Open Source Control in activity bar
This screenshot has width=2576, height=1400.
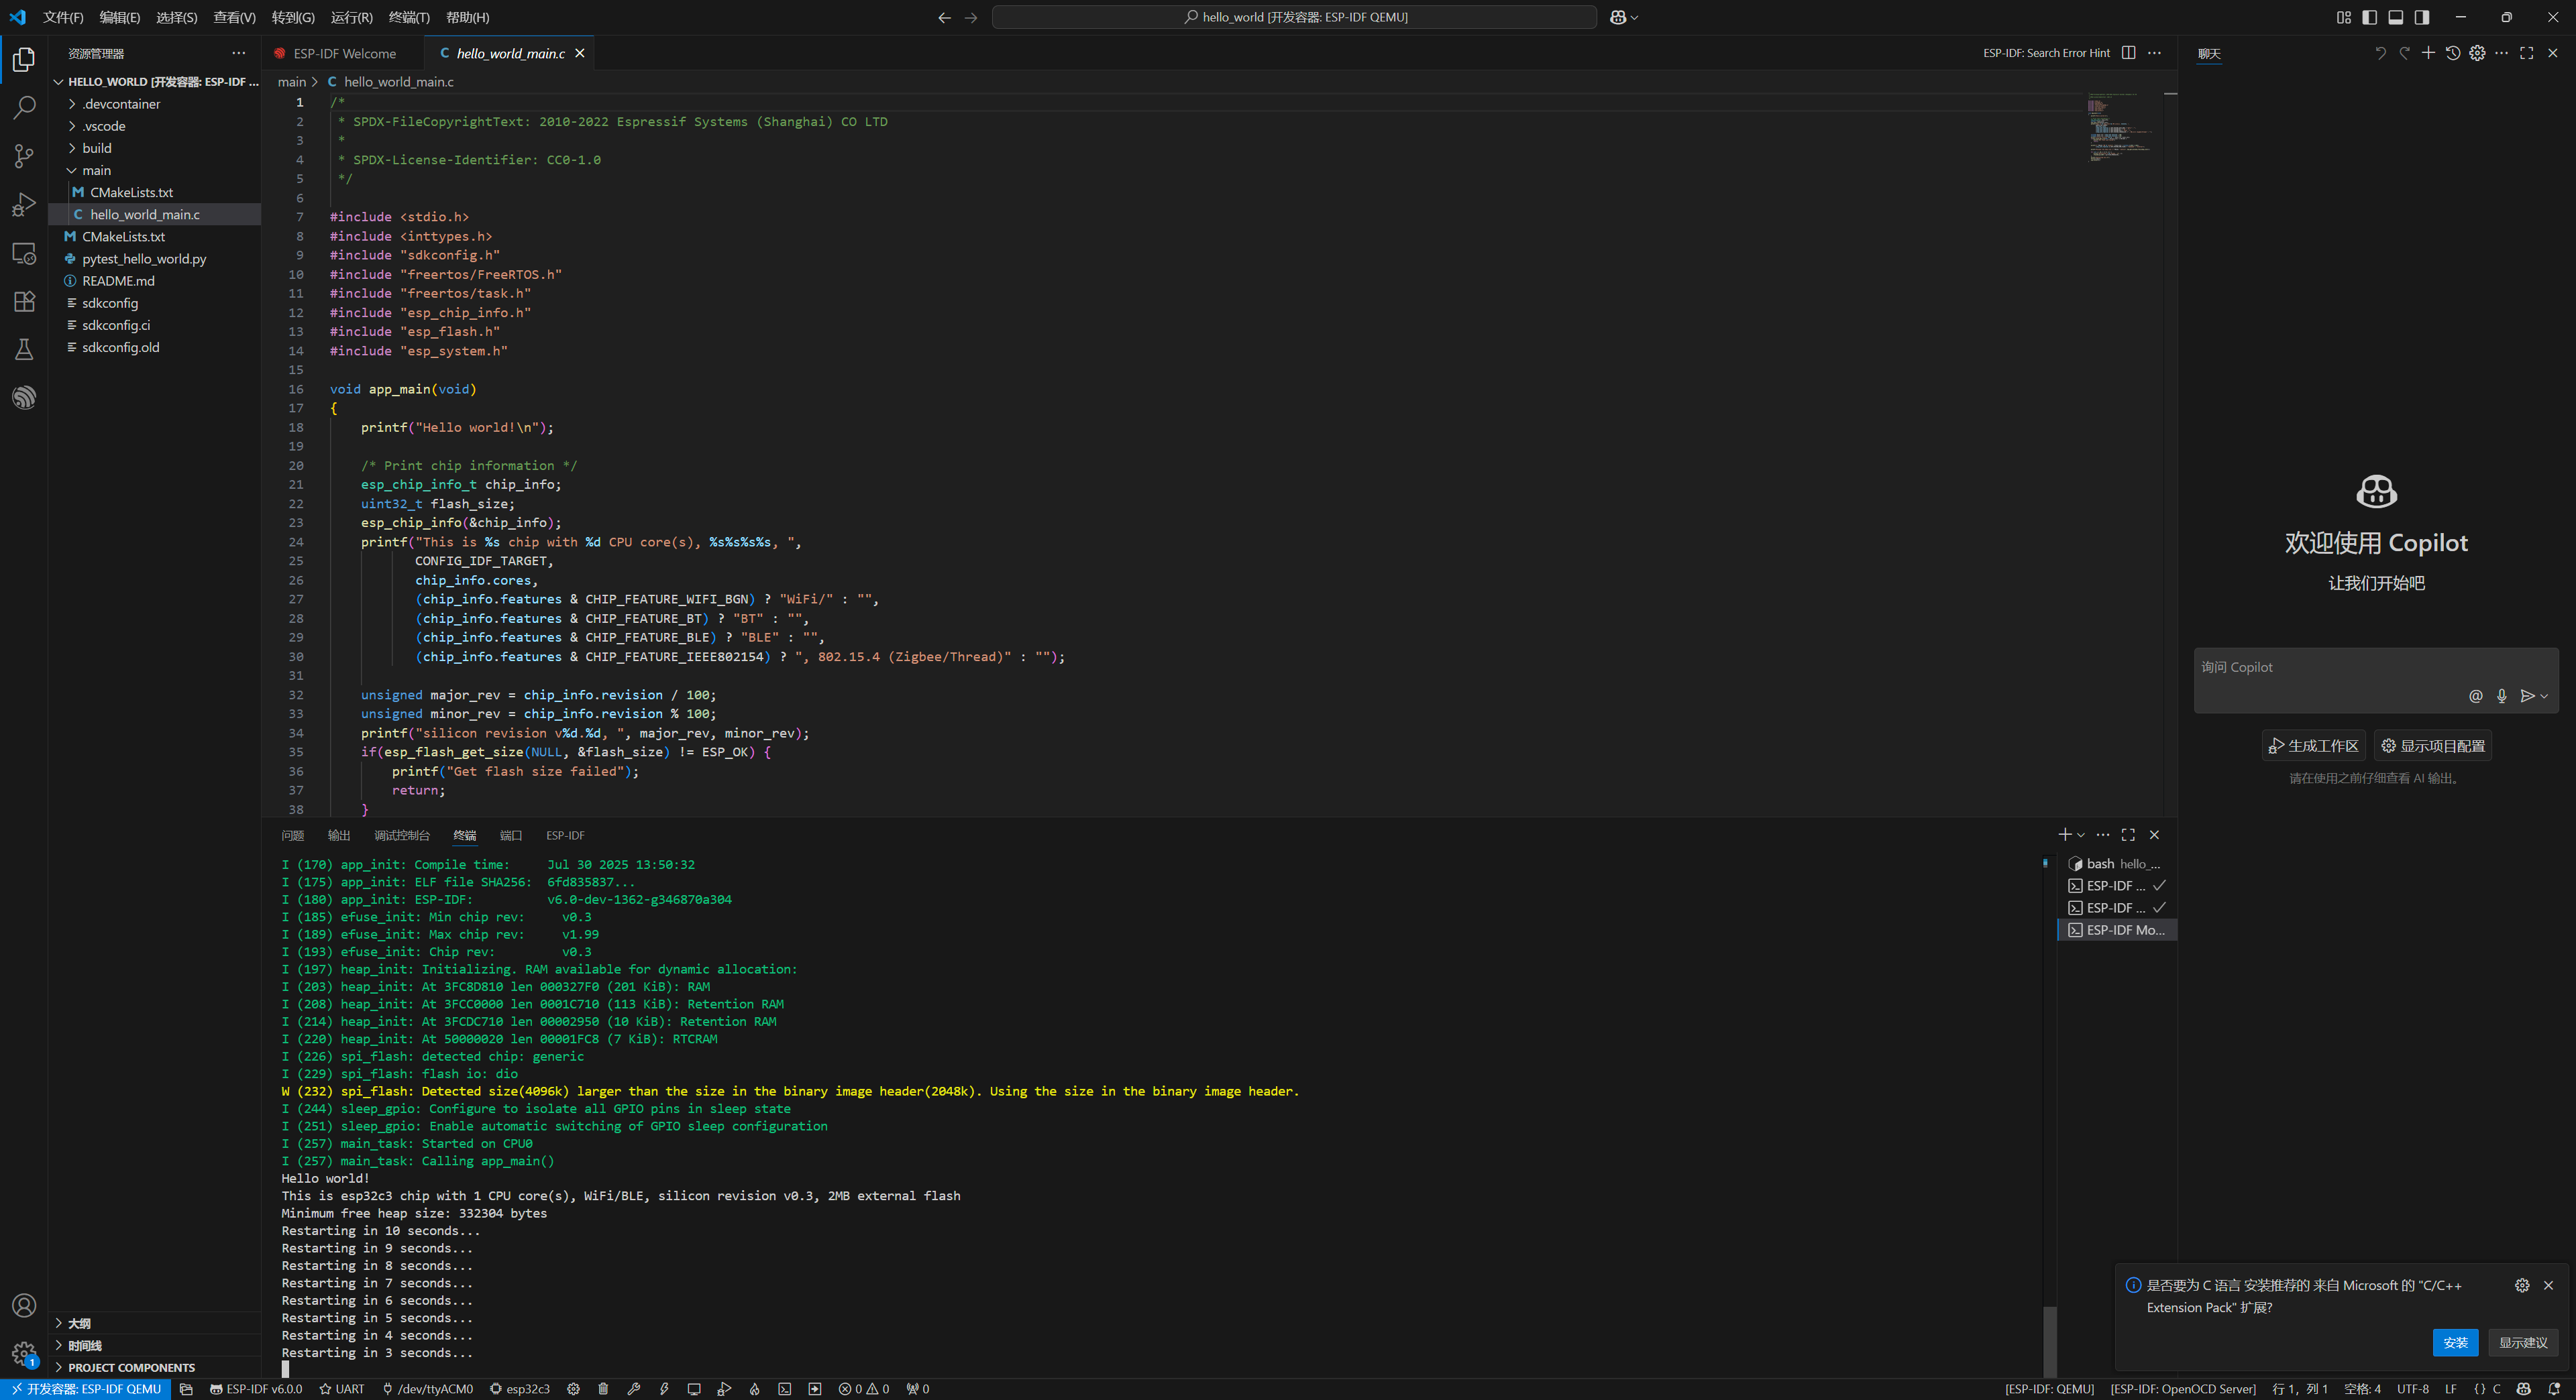click(24, 156)
